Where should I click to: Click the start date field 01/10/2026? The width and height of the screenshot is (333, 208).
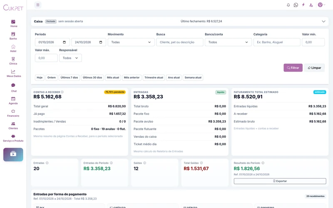(x=52, y=42)
